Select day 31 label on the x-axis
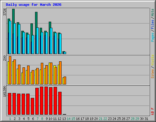Viewport: 156px width, 122px height. [146, 119]
